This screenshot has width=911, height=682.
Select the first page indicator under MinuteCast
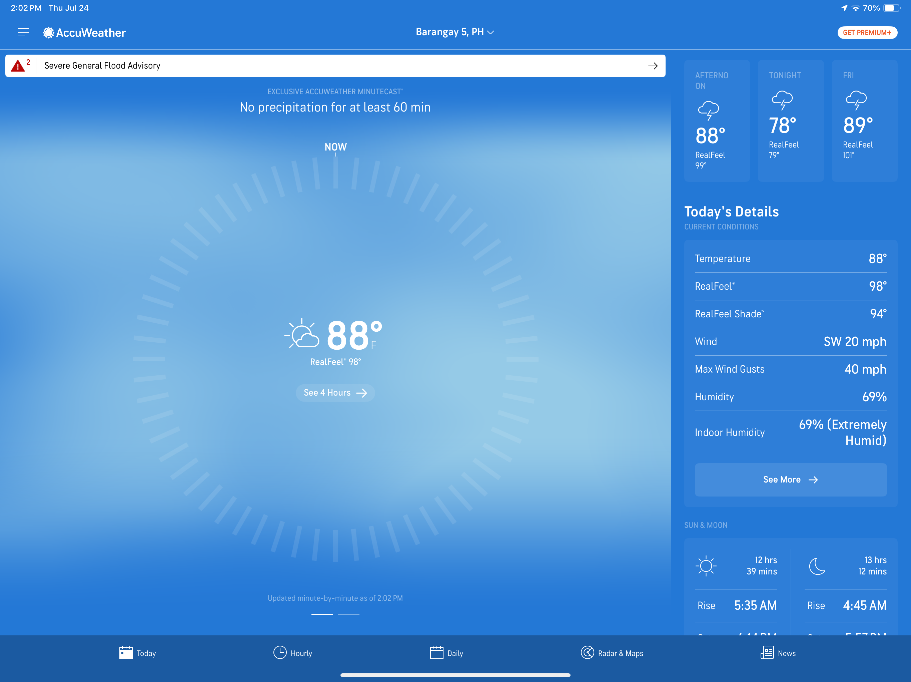coord(322,614)
